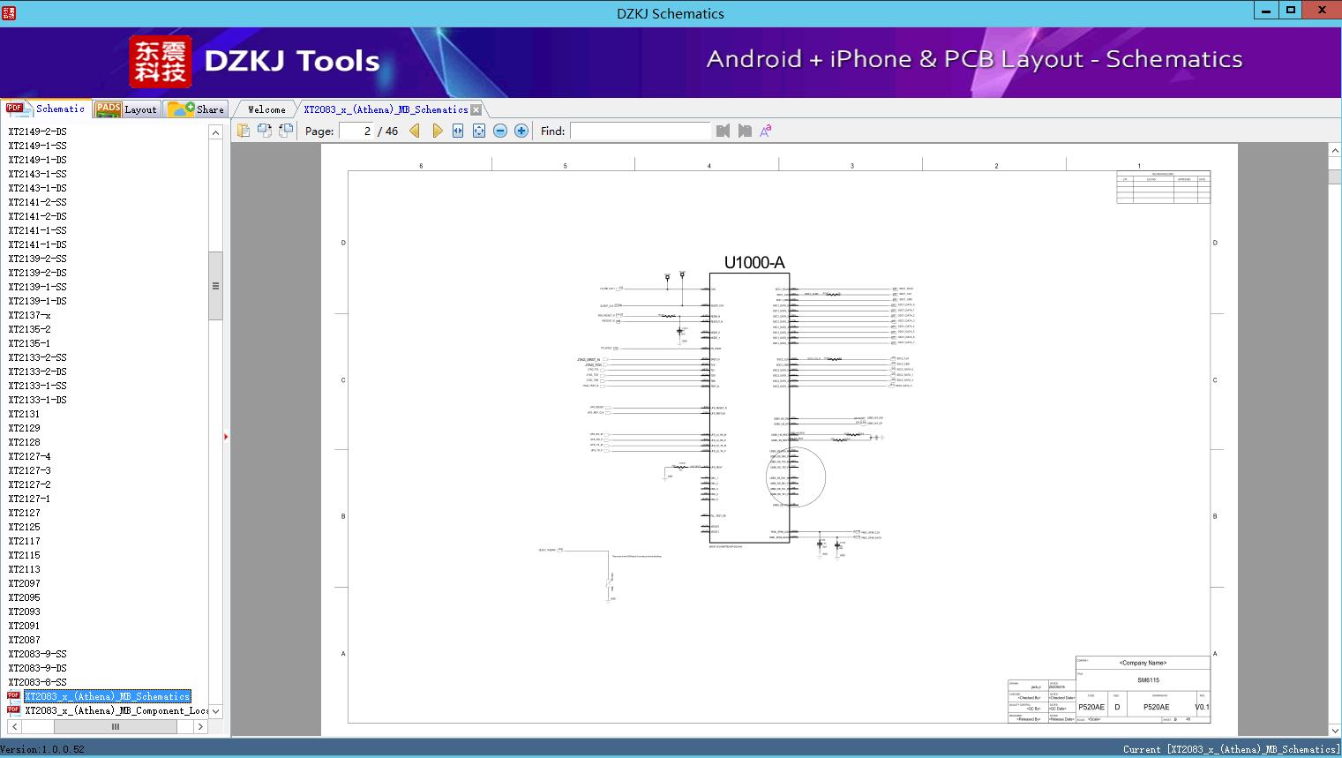Viewport: 1342px width, 758px height.
Task: Select XT2125 in the list
Action: 24,527
